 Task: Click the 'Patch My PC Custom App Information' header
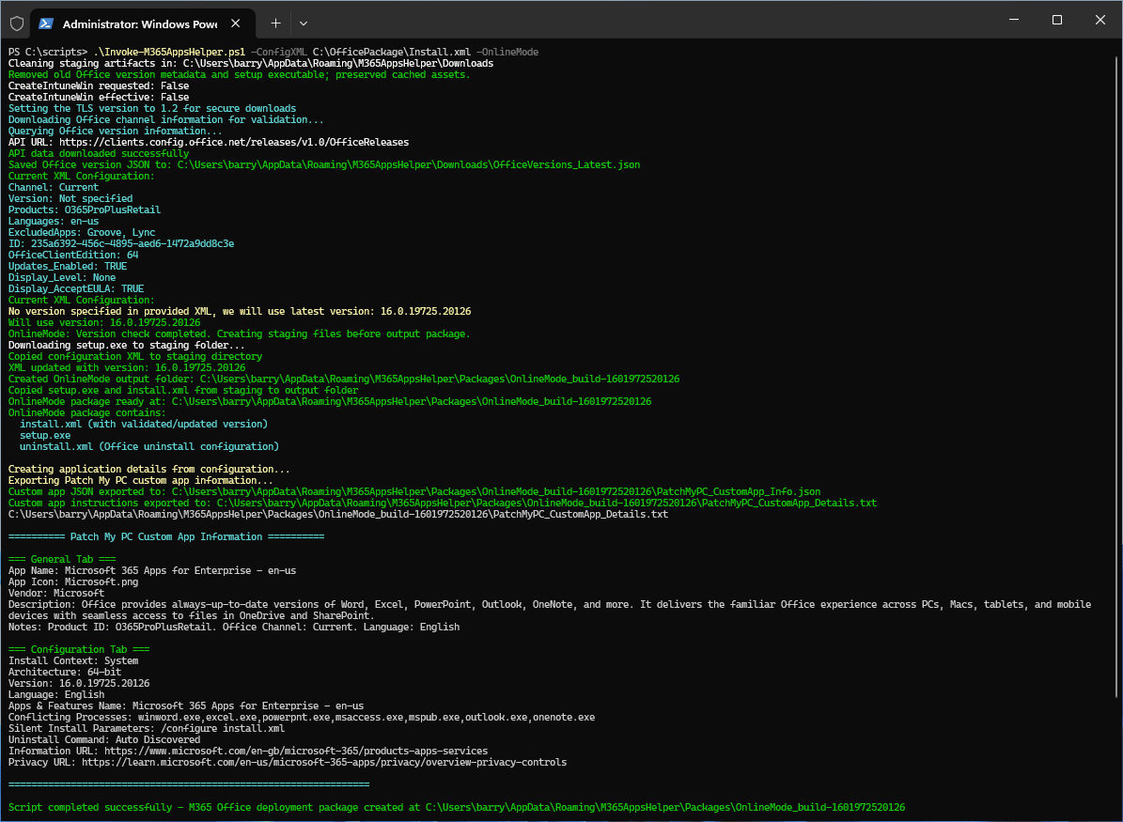click(x=166, y=536)
